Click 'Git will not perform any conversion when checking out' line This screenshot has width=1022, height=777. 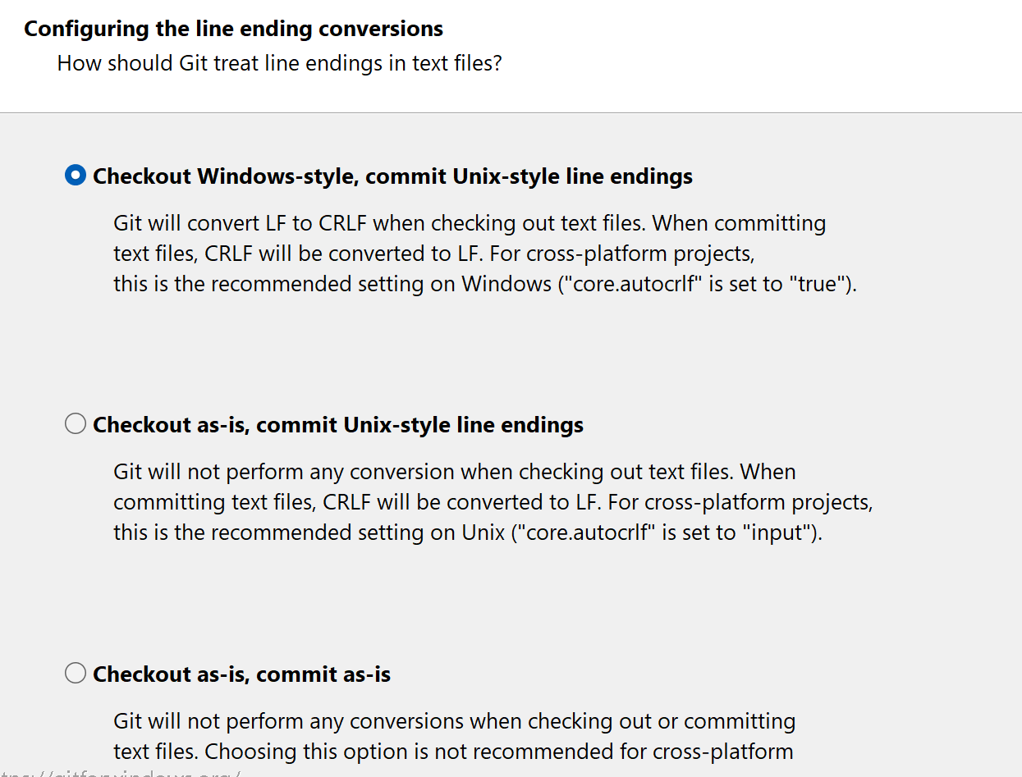[455, 472]
